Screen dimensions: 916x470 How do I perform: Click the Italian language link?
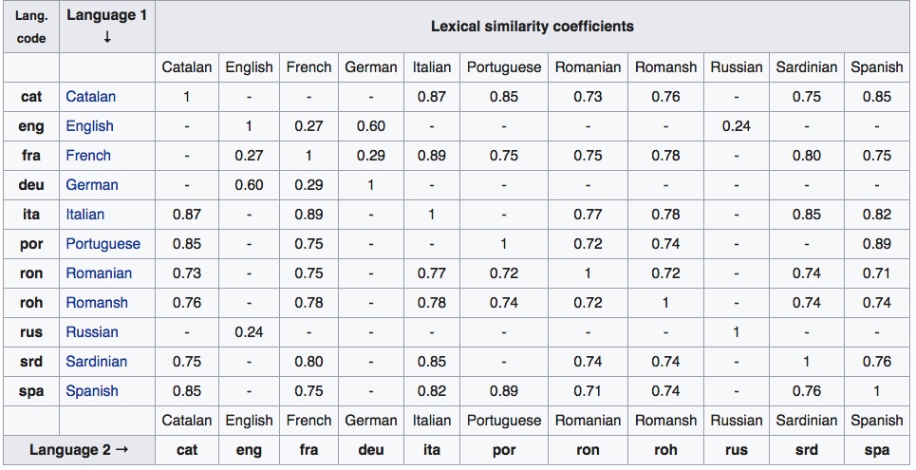(x=85, y=214)
